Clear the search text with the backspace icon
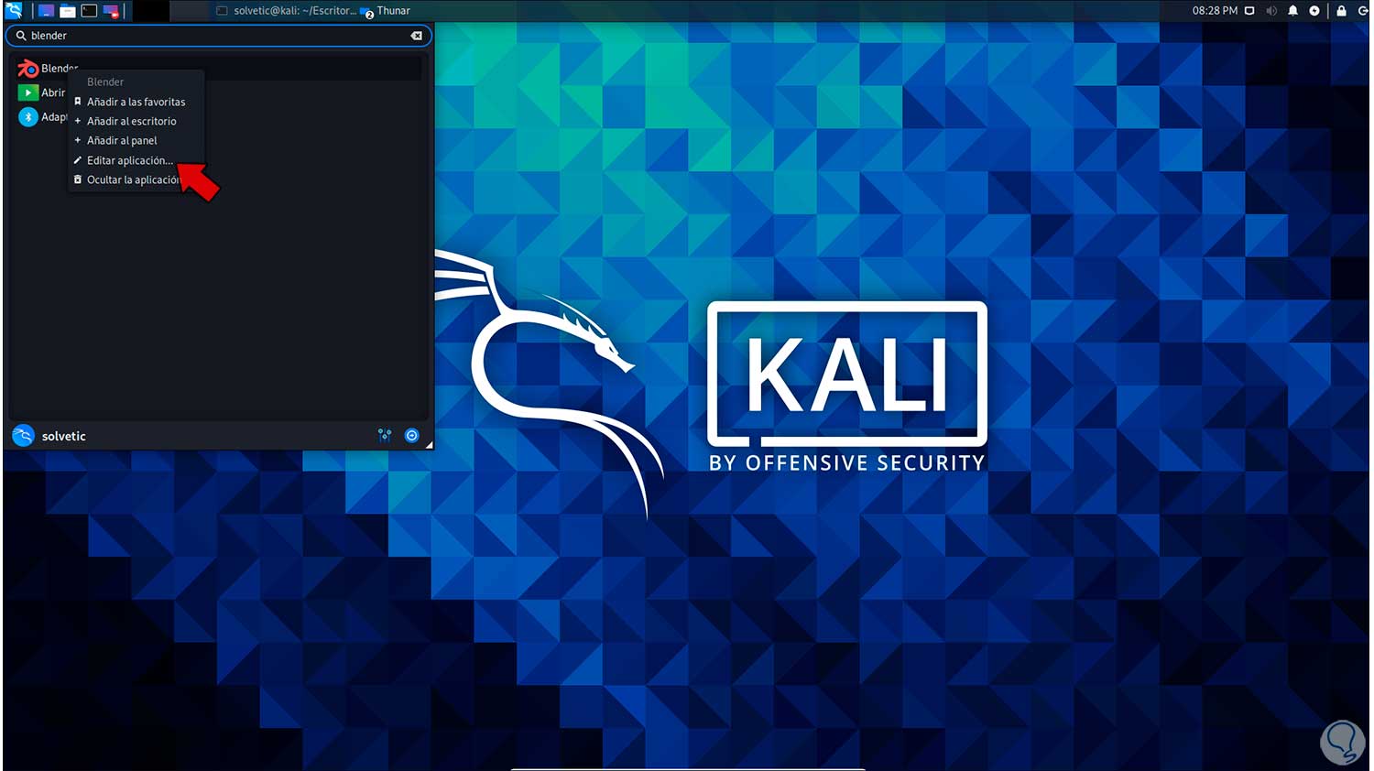Screen dimensions: 1374x771 [417, 36]
